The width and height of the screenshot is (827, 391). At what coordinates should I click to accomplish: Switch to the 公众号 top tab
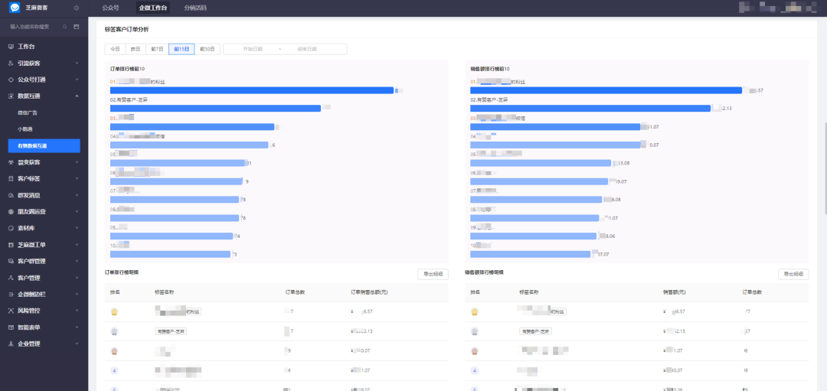tap(110, 8)
